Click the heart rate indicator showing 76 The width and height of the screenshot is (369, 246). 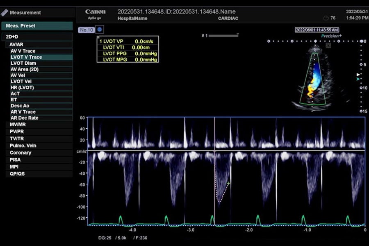tap(330, 18)
